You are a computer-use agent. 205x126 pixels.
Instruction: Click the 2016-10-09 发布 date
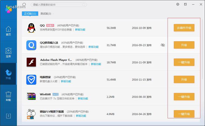coord(142,28)
